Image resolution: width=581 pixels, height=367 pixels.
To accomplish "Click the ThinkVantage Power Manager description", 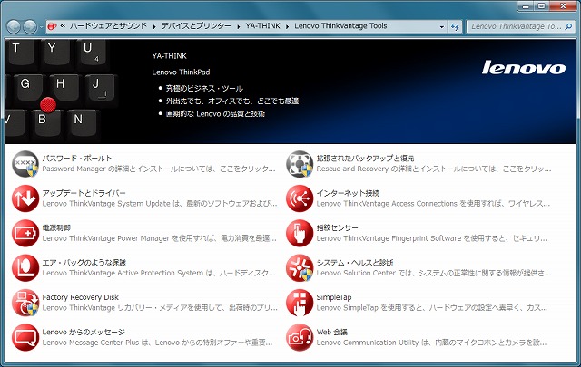I will (159, 238).
